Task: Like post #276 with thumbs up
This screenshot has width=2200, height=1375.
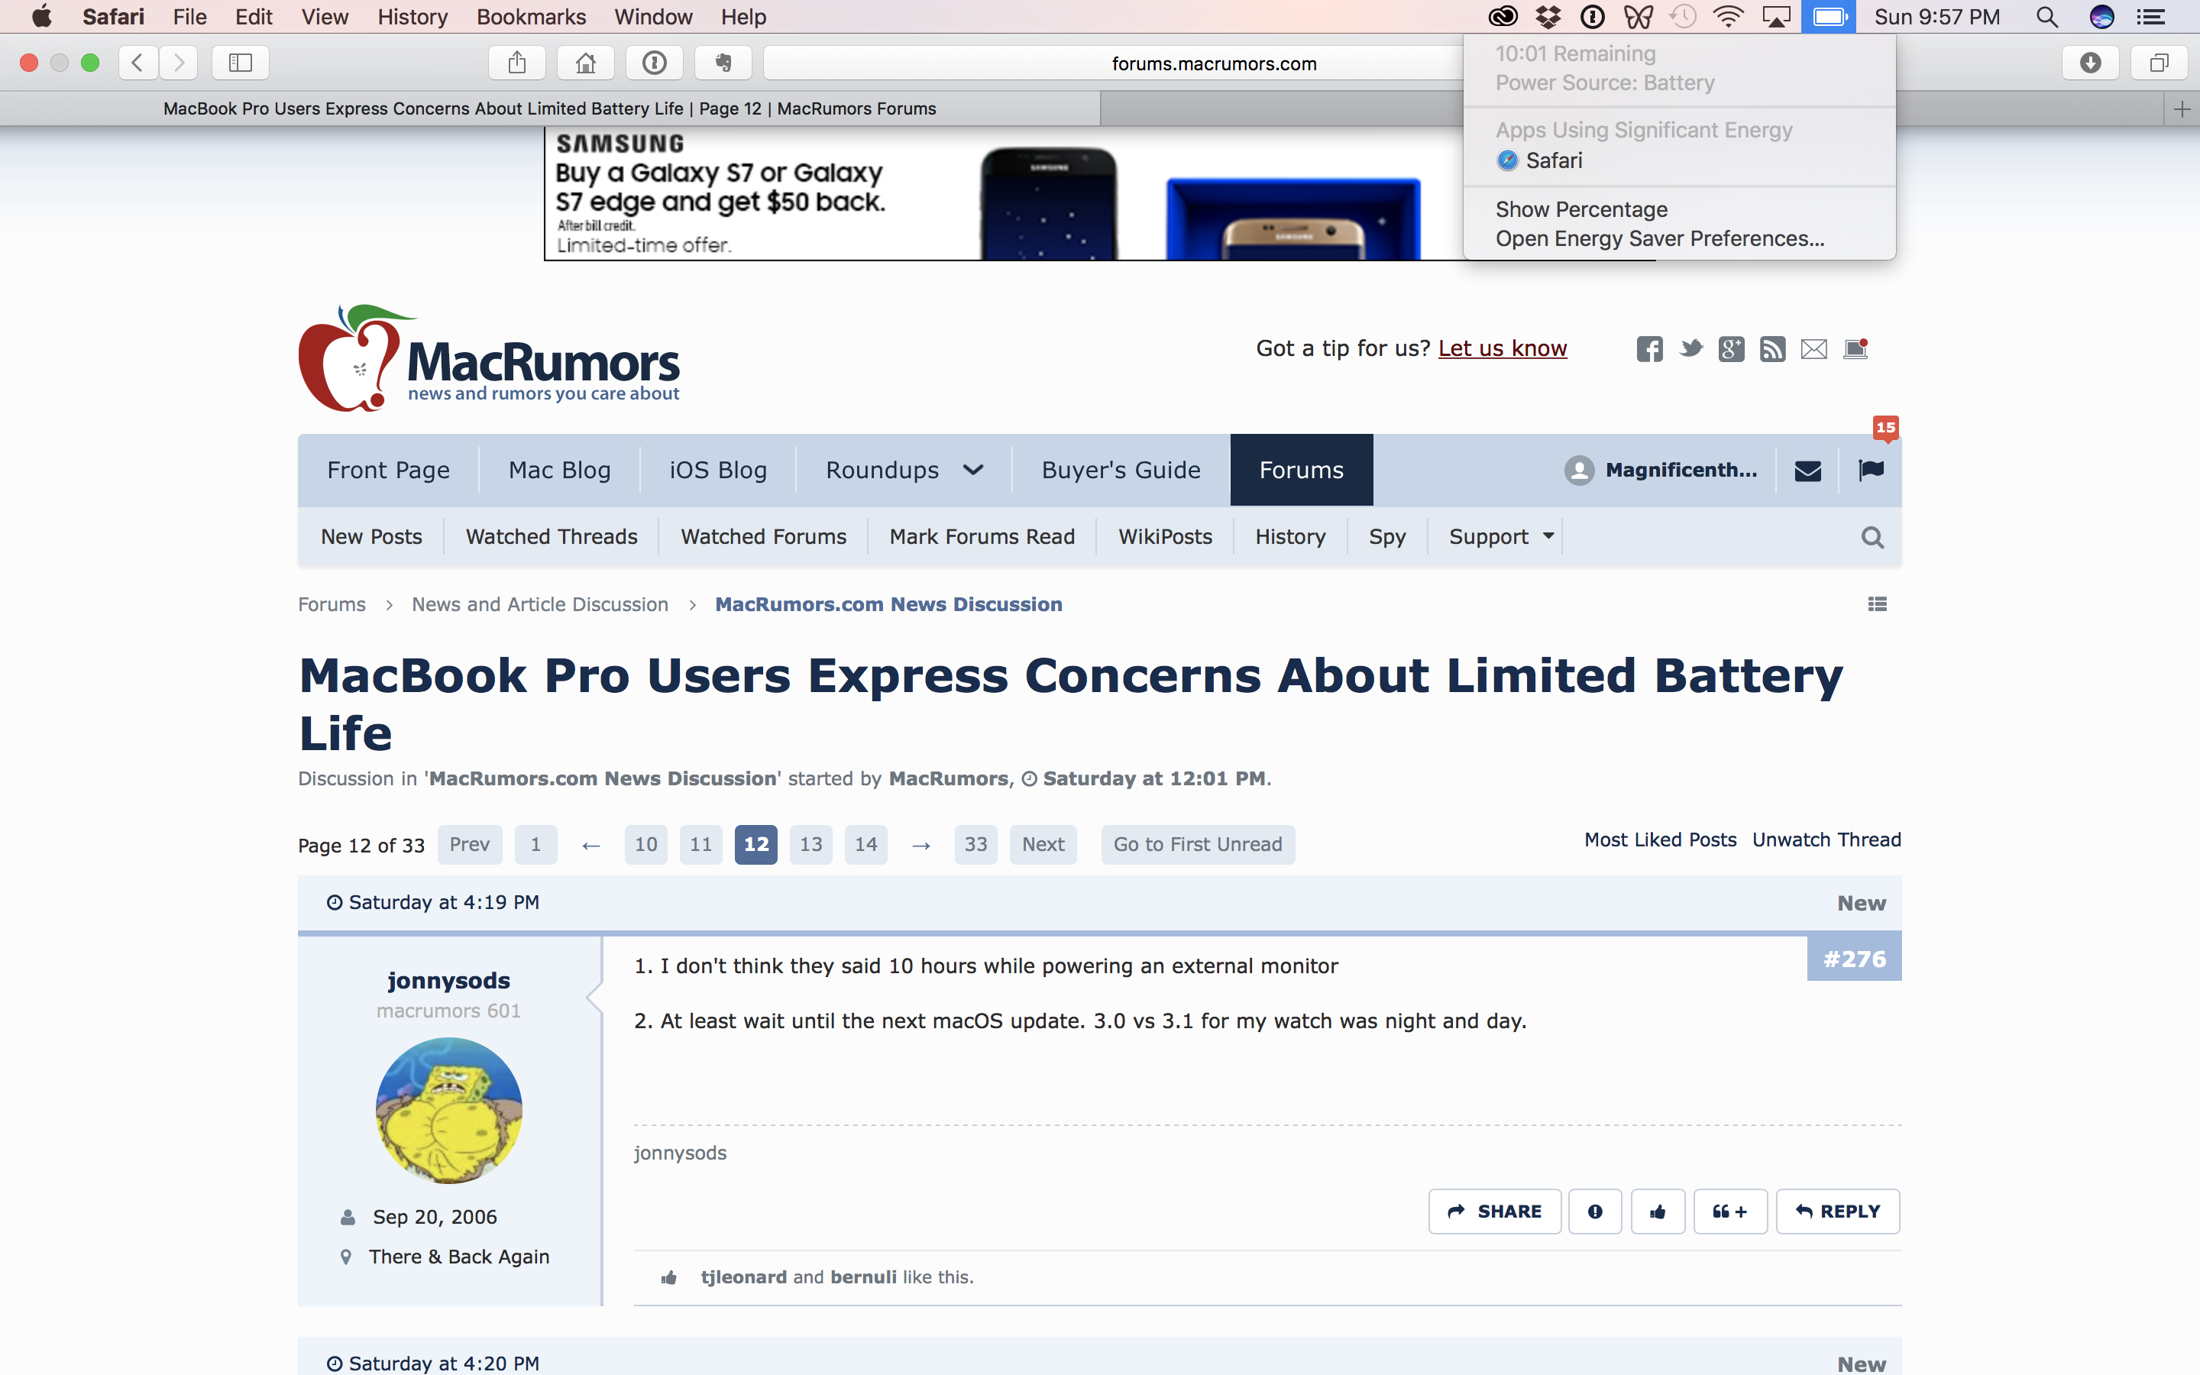Action: [1658, 1212]
